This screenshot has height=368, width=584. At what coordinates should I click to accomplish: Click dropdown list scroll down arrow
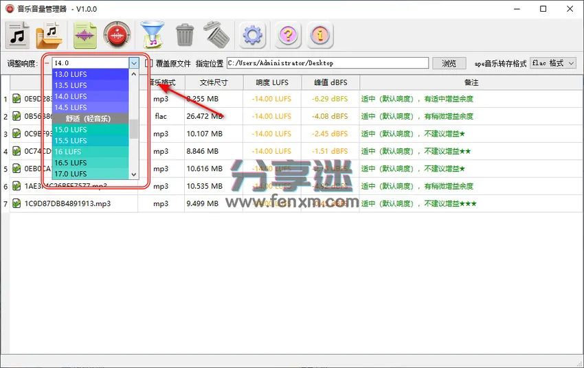click(134, 174)
